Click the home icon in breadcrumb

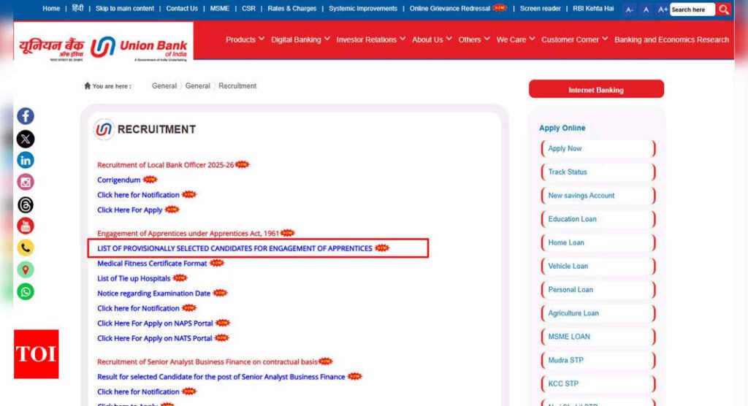click(x=88, y=86)
